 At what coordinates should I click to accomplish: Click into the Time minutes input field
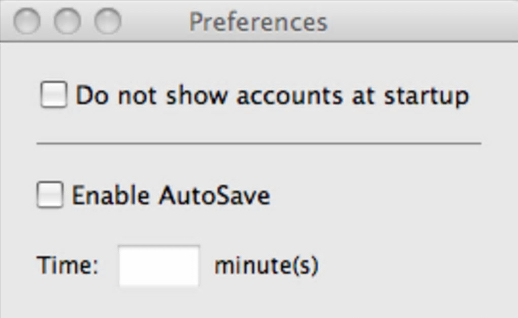point(159,266)
